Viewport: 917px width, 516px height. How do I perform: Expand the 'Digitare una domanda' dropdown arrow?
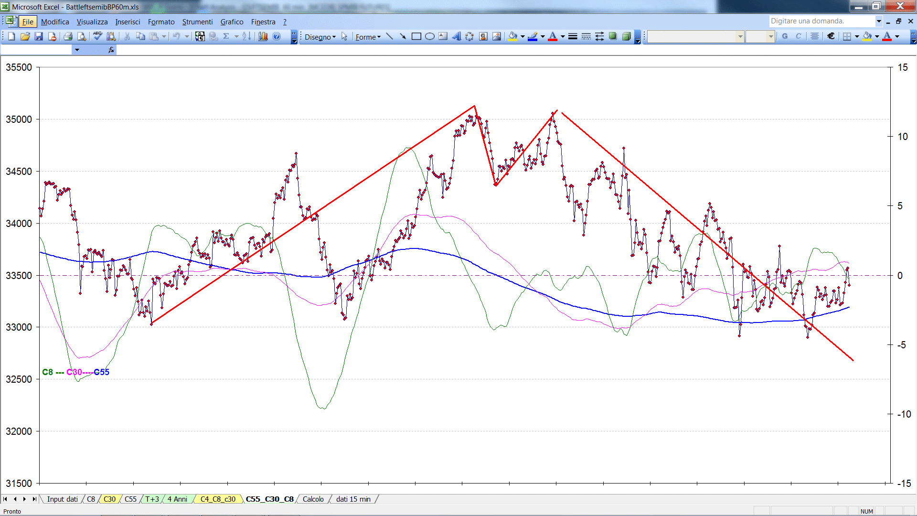pyautogui.click(x=879, y=21)
